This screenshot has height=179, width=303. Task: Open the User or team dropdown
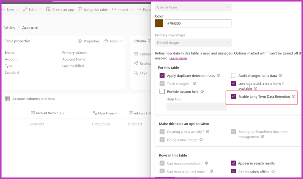pyautogui.click(x=193, y=7)
